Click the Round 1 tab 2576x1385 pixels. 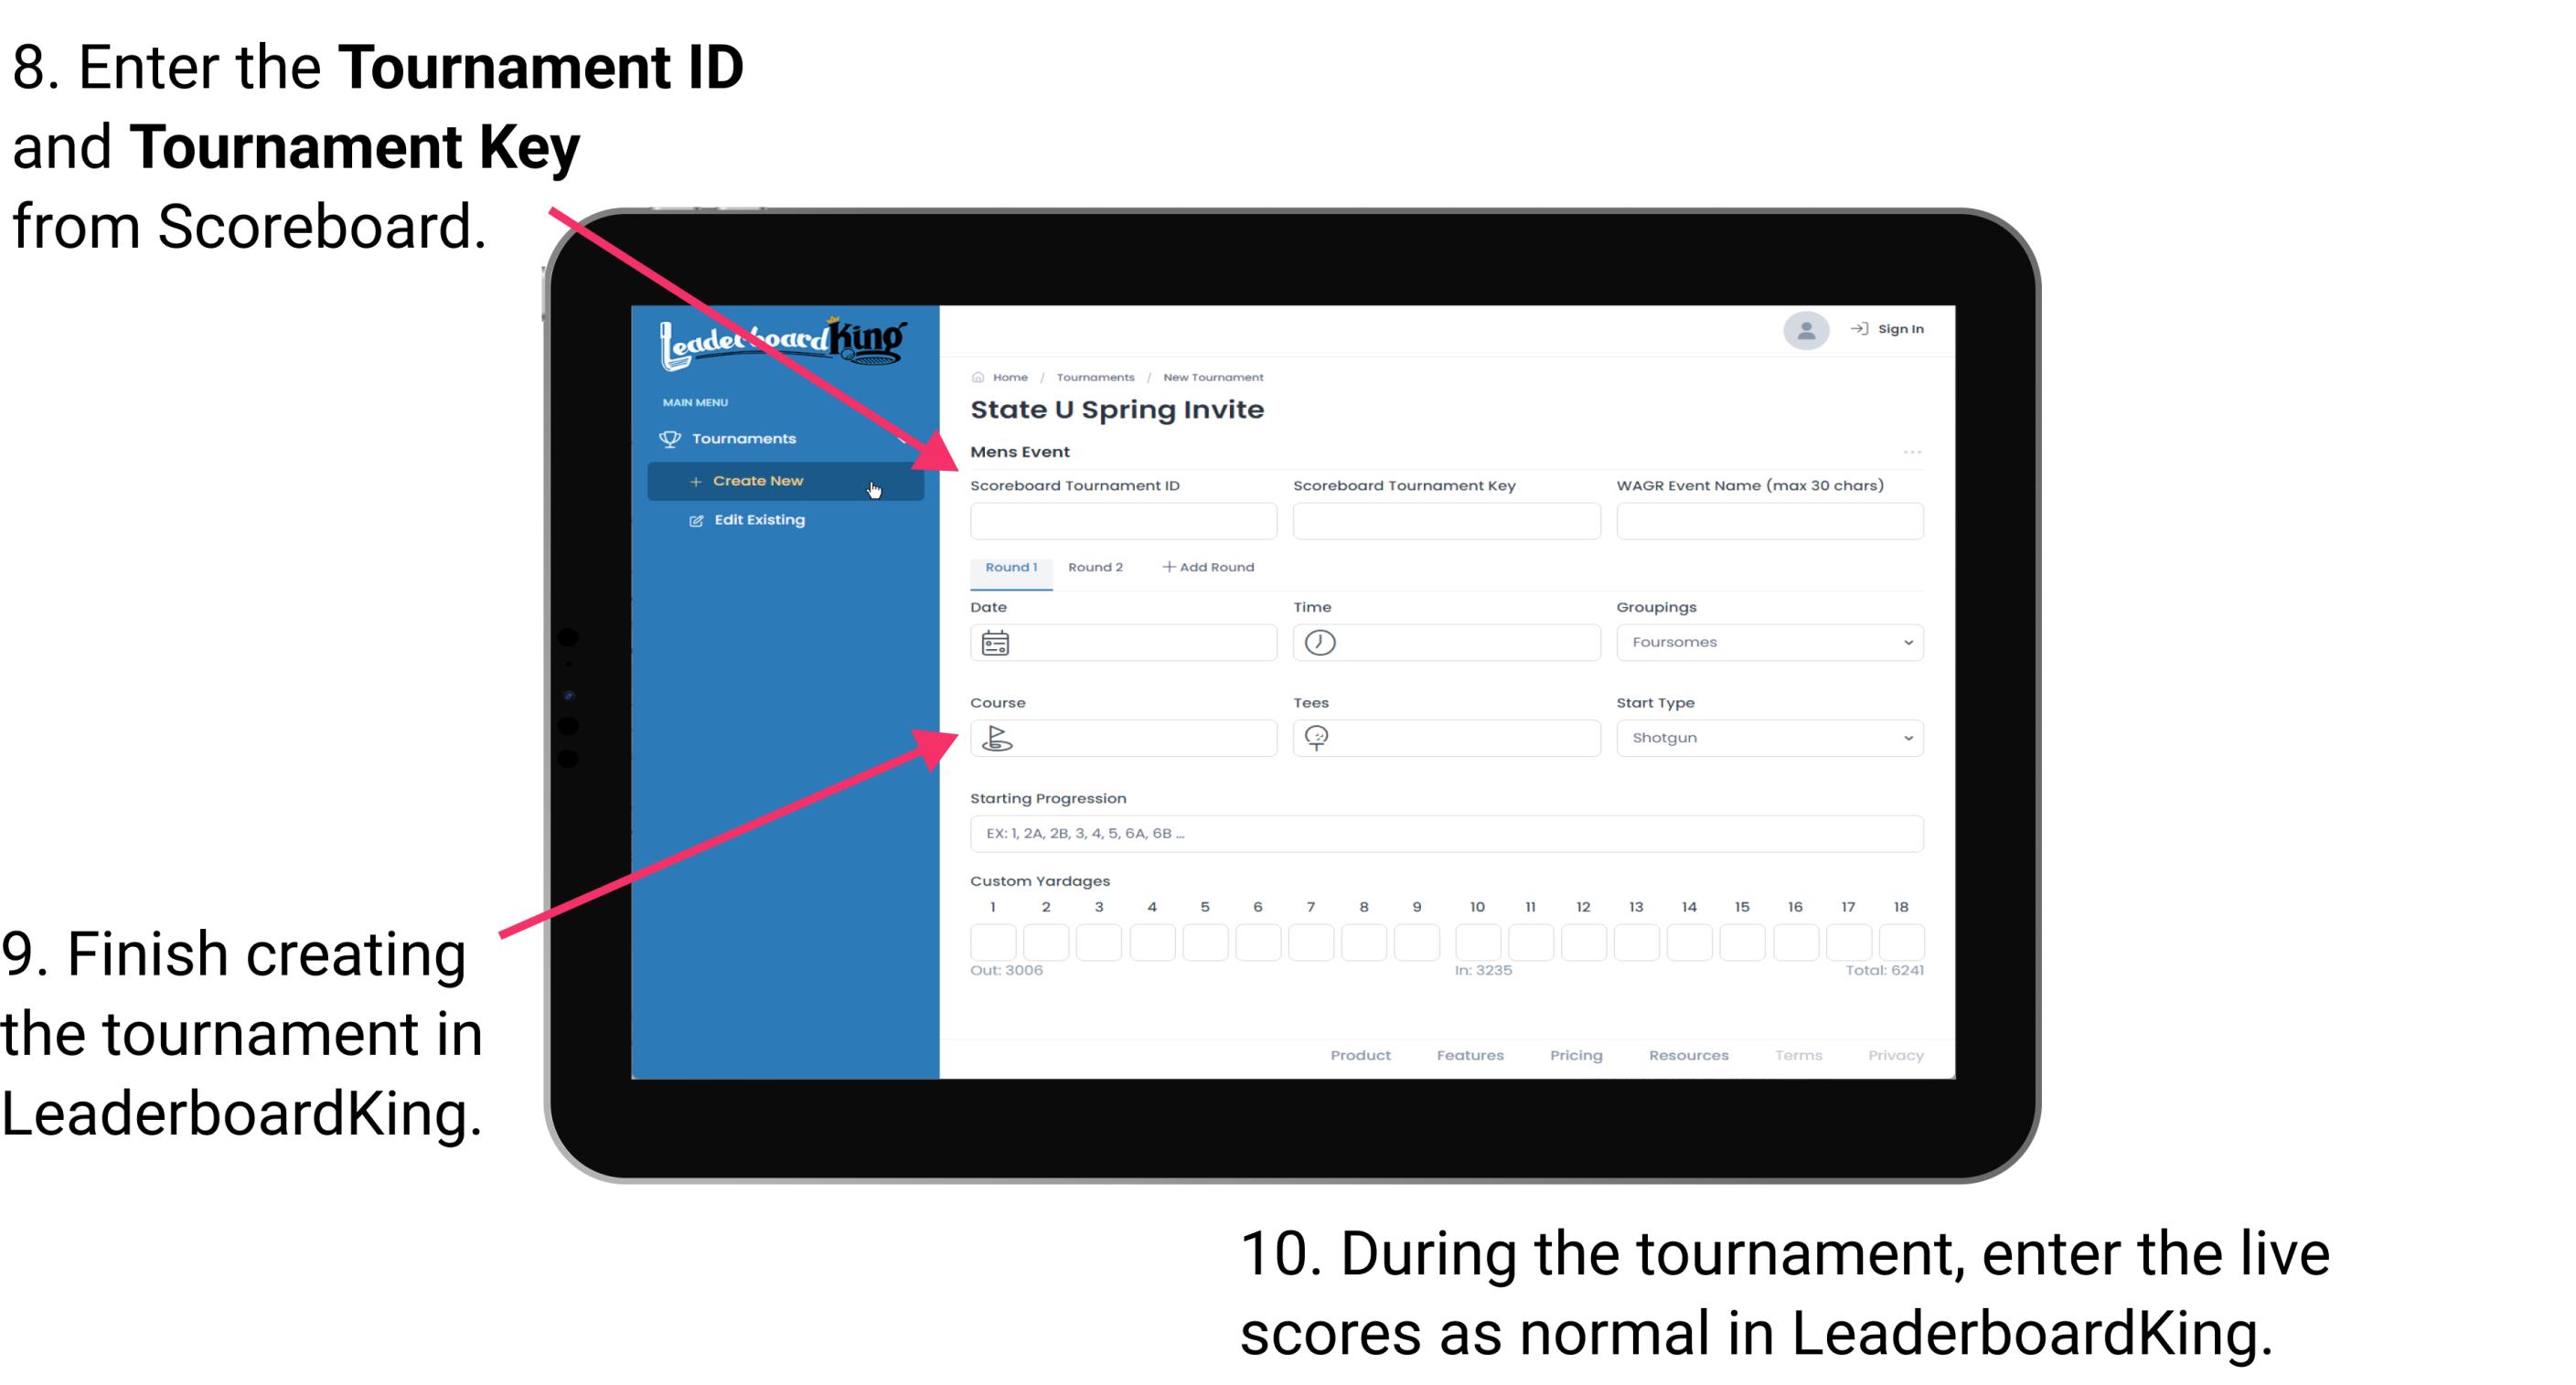coord(1010,568)
